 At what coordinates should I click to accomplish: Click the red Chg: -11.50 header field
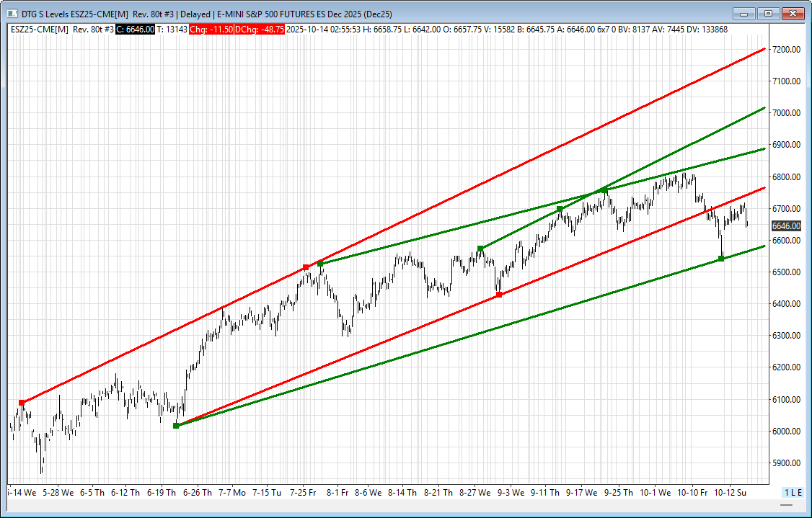(210, 29)
